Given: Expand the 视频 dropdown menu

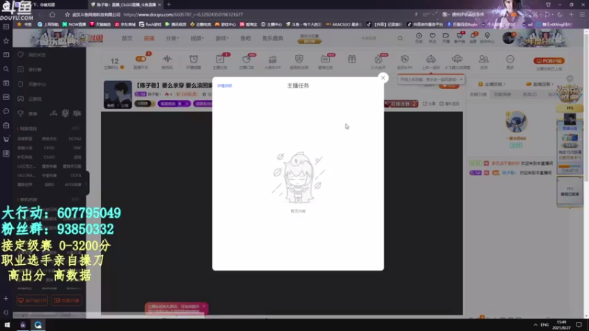Looking at the screenshot, I should tap(197, 38).
